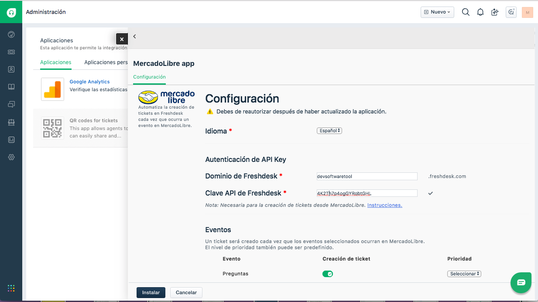This screenshot has height=302, width=538.
Task: Click the .freshdesk.com domain suffix text
Action: 447,176
